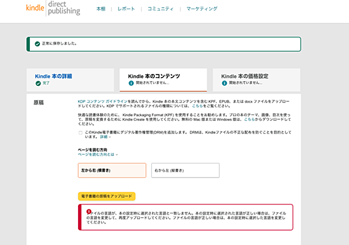Click こちら link about supported file types
Image resolution: width=349 pixels, height=245 pixels.
pyautogui.click(x=197, y=106)
